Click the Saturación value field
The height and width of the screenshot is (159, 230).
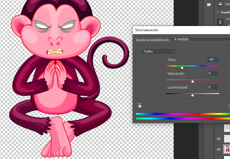(x=213, y=73)
